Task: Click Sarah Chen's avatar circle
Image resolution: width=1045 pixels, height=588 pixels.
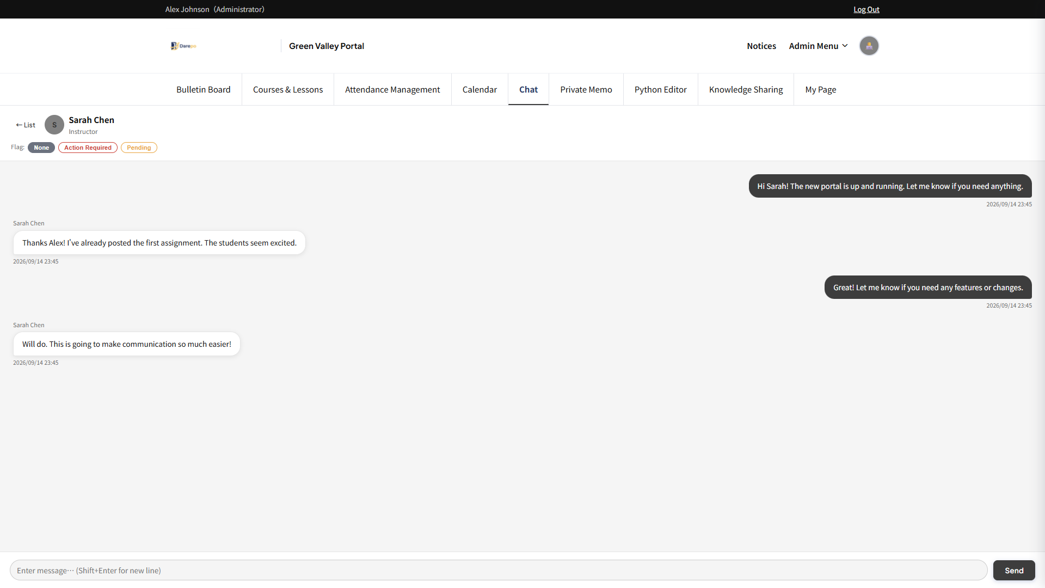Action: click(54, 125)
